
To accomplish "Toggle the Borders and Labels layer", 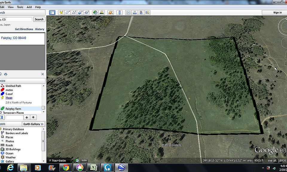I will [17, 133].
